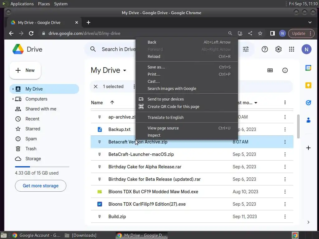Switch to Downloads window in taskbar
319x239 pixels.
coord(81,235)
